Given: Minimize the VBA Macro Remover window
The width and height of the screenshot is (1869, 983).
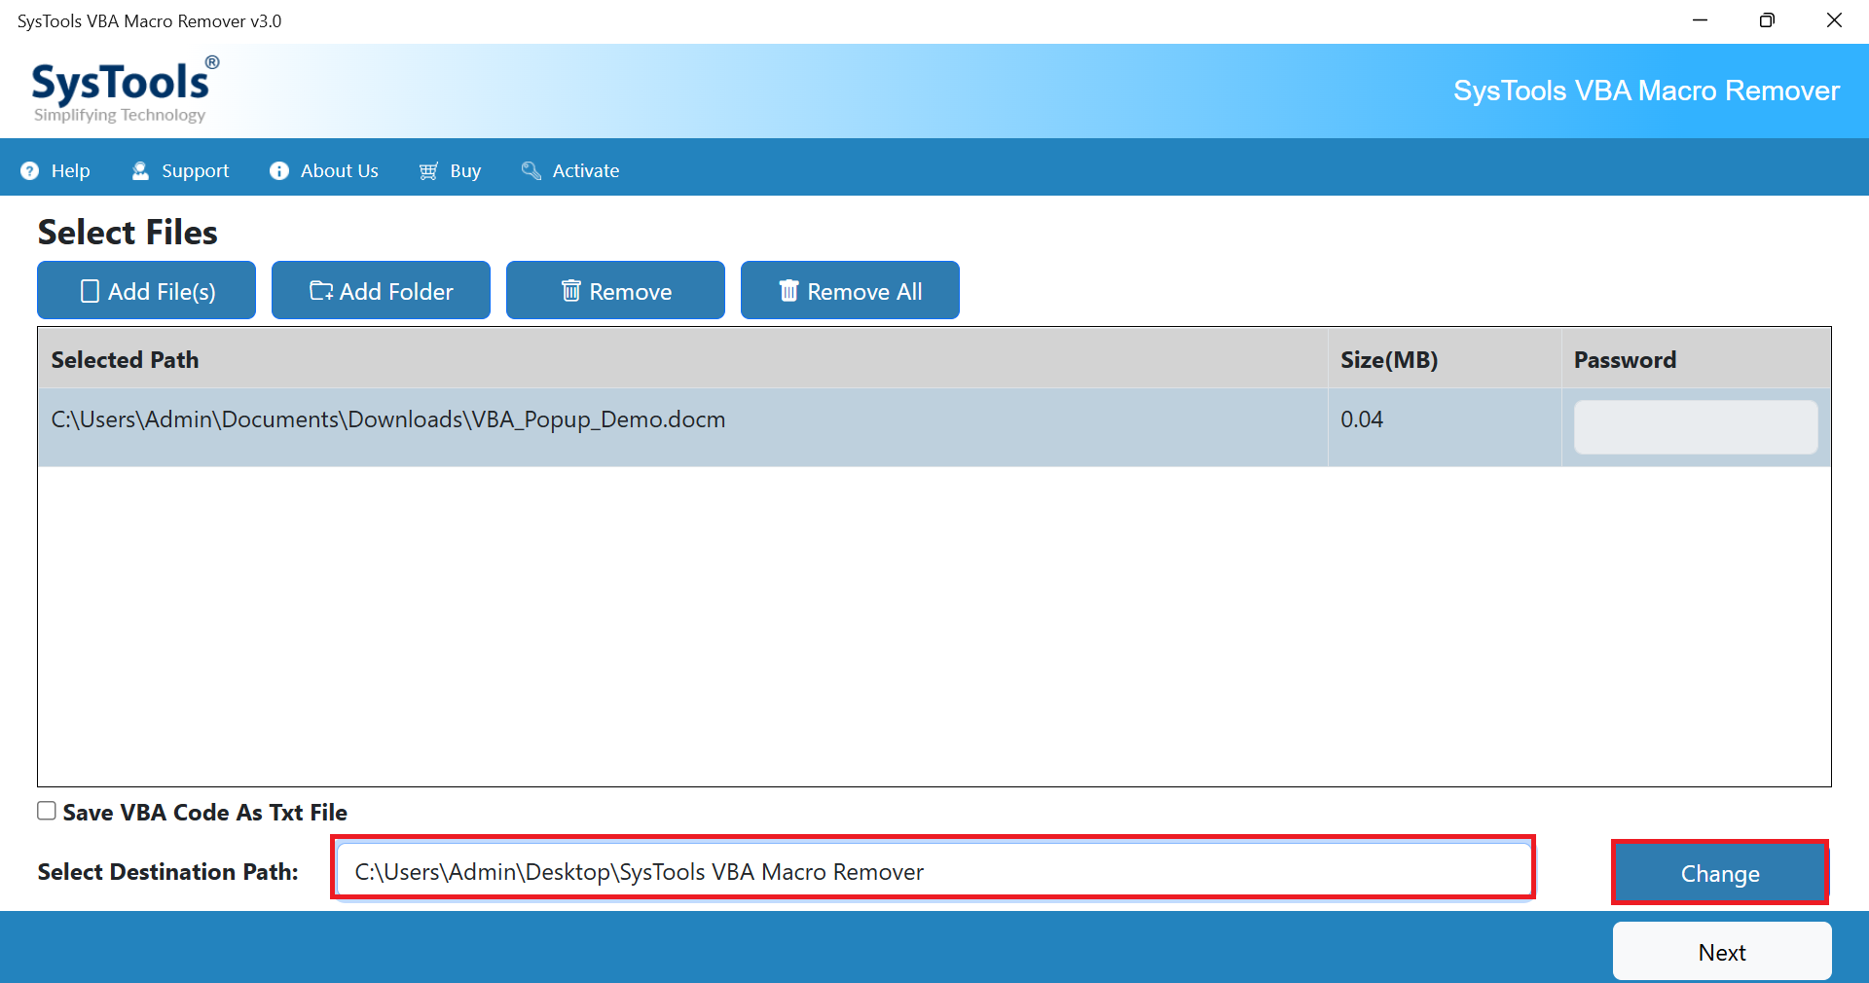Looking at the screenshot, I should 1701,20.
